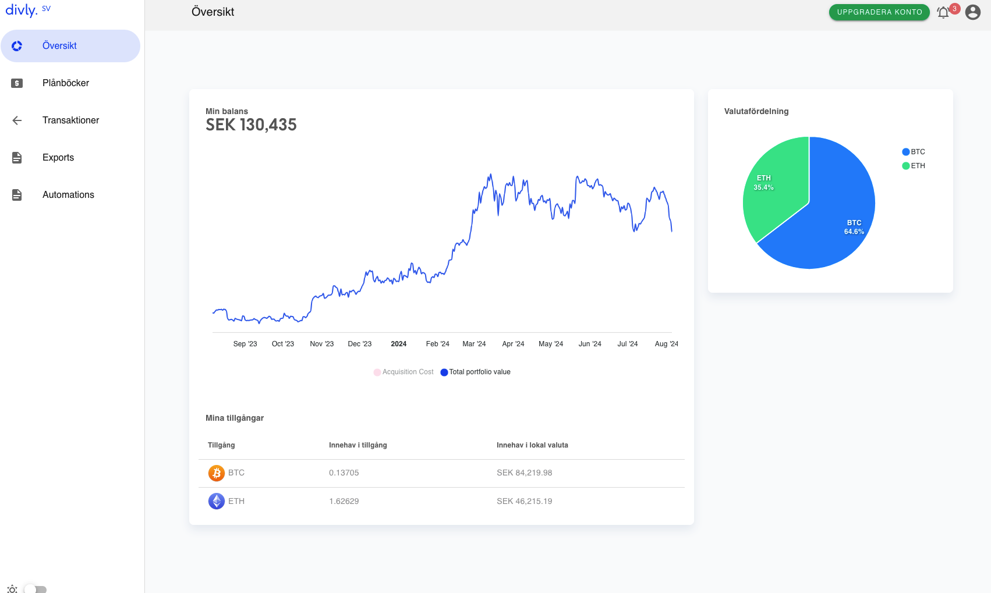Click the Bitcoin icon in Mina tillgångar
Screen dimensions: 991x593
[216, 473]
